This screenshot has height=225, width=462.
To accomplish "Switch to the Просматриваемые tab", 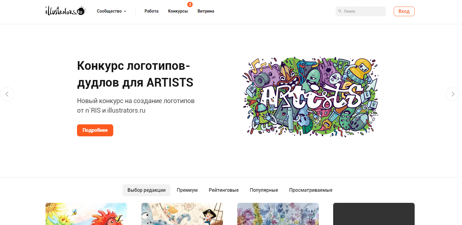I will pos(311,190).
